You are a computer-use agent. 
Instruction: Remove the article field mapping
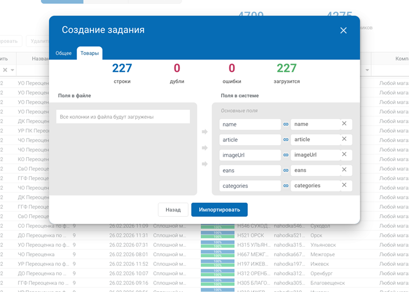(x=344, y=139)
